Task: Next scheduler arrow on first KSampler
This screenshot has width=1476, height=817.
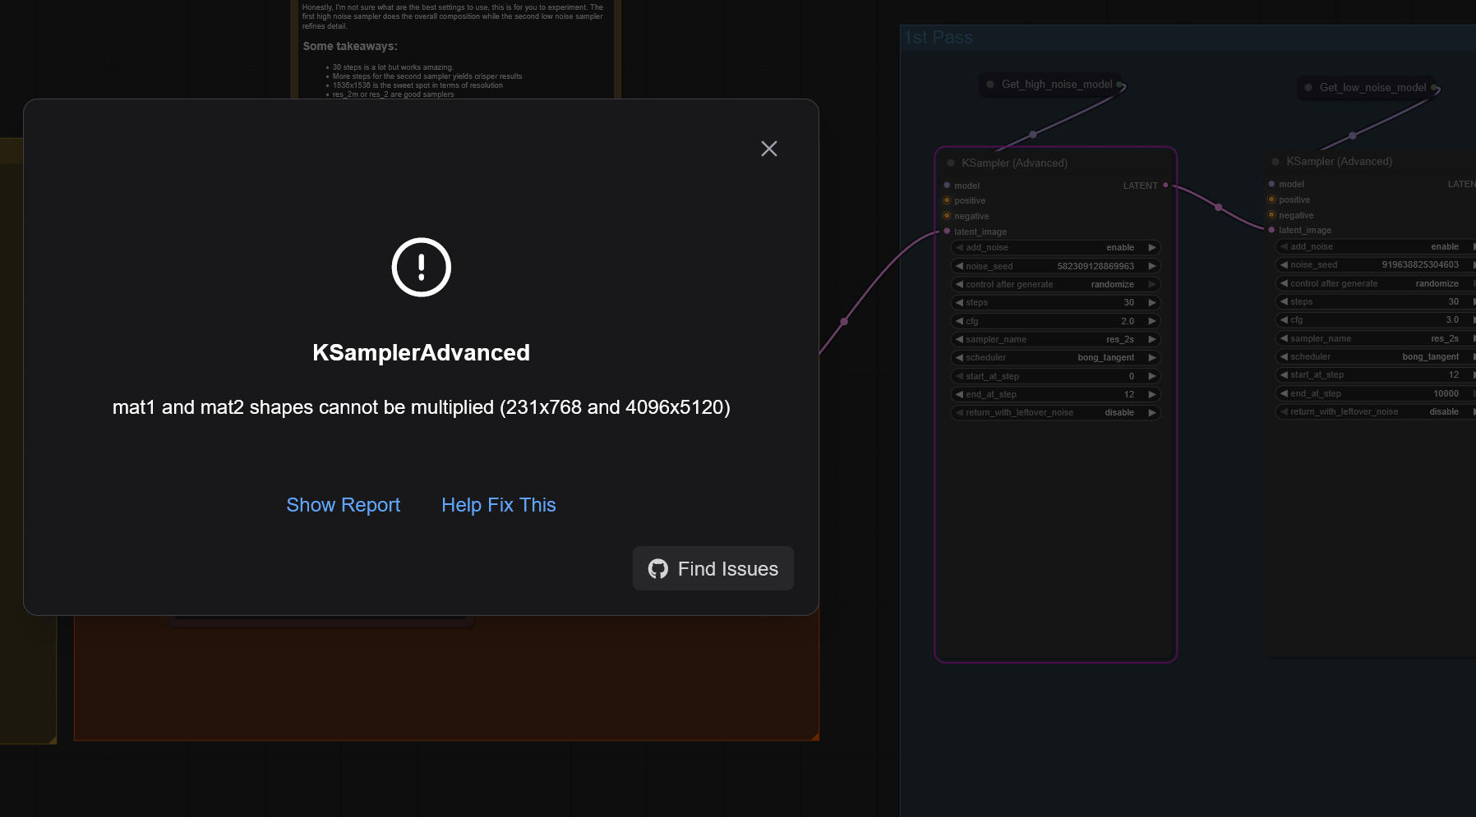Action: point(1152,357)
